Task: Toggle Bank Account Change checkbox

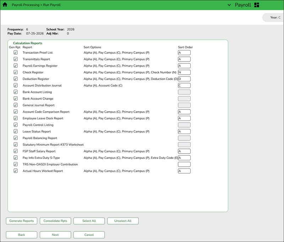Action: tap(16, 98)
